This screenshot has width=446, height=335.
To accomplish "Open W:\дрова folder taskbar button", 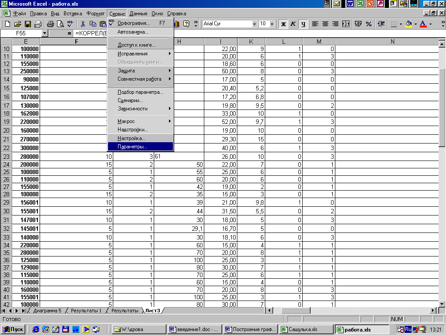I will click(x=138, y=329).
